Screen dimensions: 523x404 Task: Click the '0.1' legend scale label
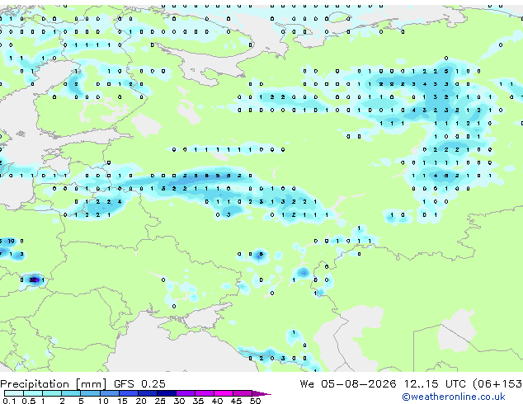(9, 401)
